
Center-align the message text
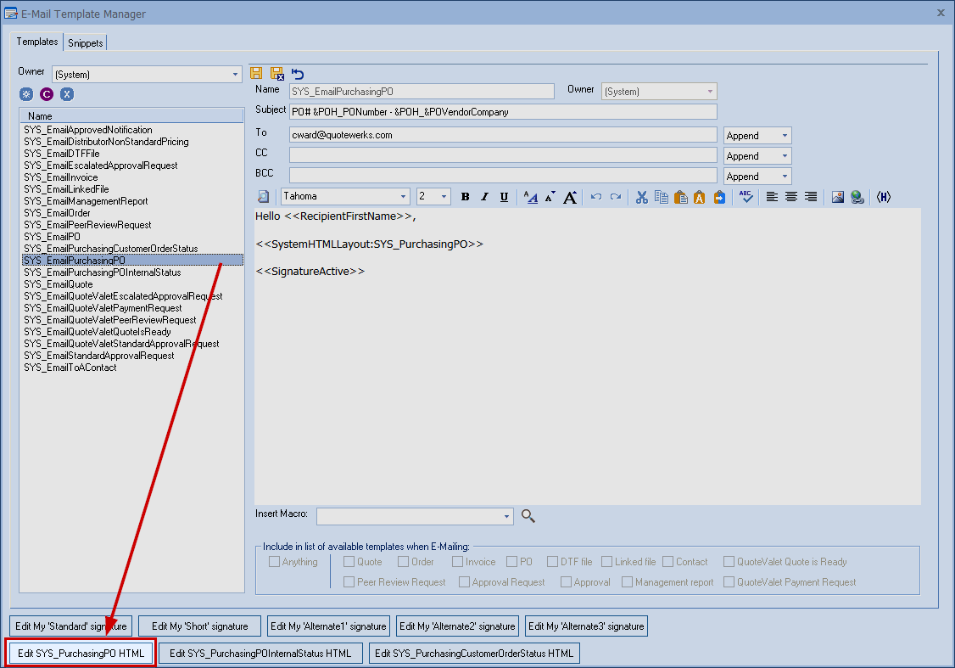tap(791, 197)
